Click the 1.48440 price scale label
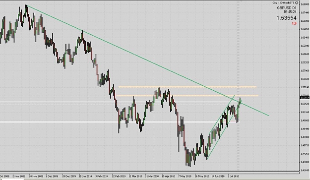Screen dimensions: 310x180 click(x=305, y=128)
